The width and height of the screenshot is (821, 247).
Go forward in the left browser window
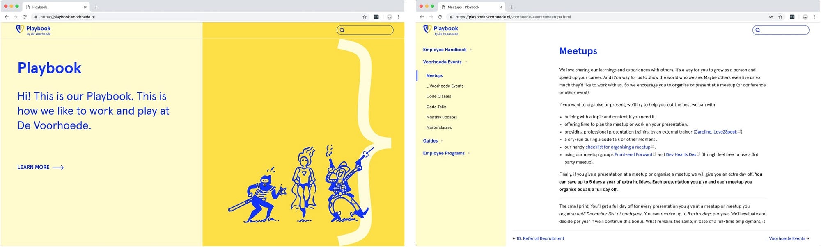point(16,17)
